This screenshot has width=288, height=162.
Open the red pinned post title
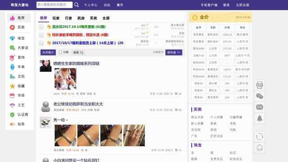(80, 35)
